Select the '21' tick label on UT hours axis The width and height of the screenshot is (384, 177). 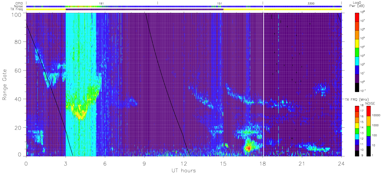click(x=302, y=164)
